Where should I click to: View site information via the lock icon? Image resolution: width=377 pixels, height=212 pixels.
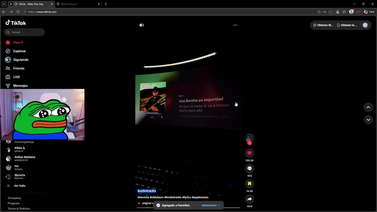(25, 12)
